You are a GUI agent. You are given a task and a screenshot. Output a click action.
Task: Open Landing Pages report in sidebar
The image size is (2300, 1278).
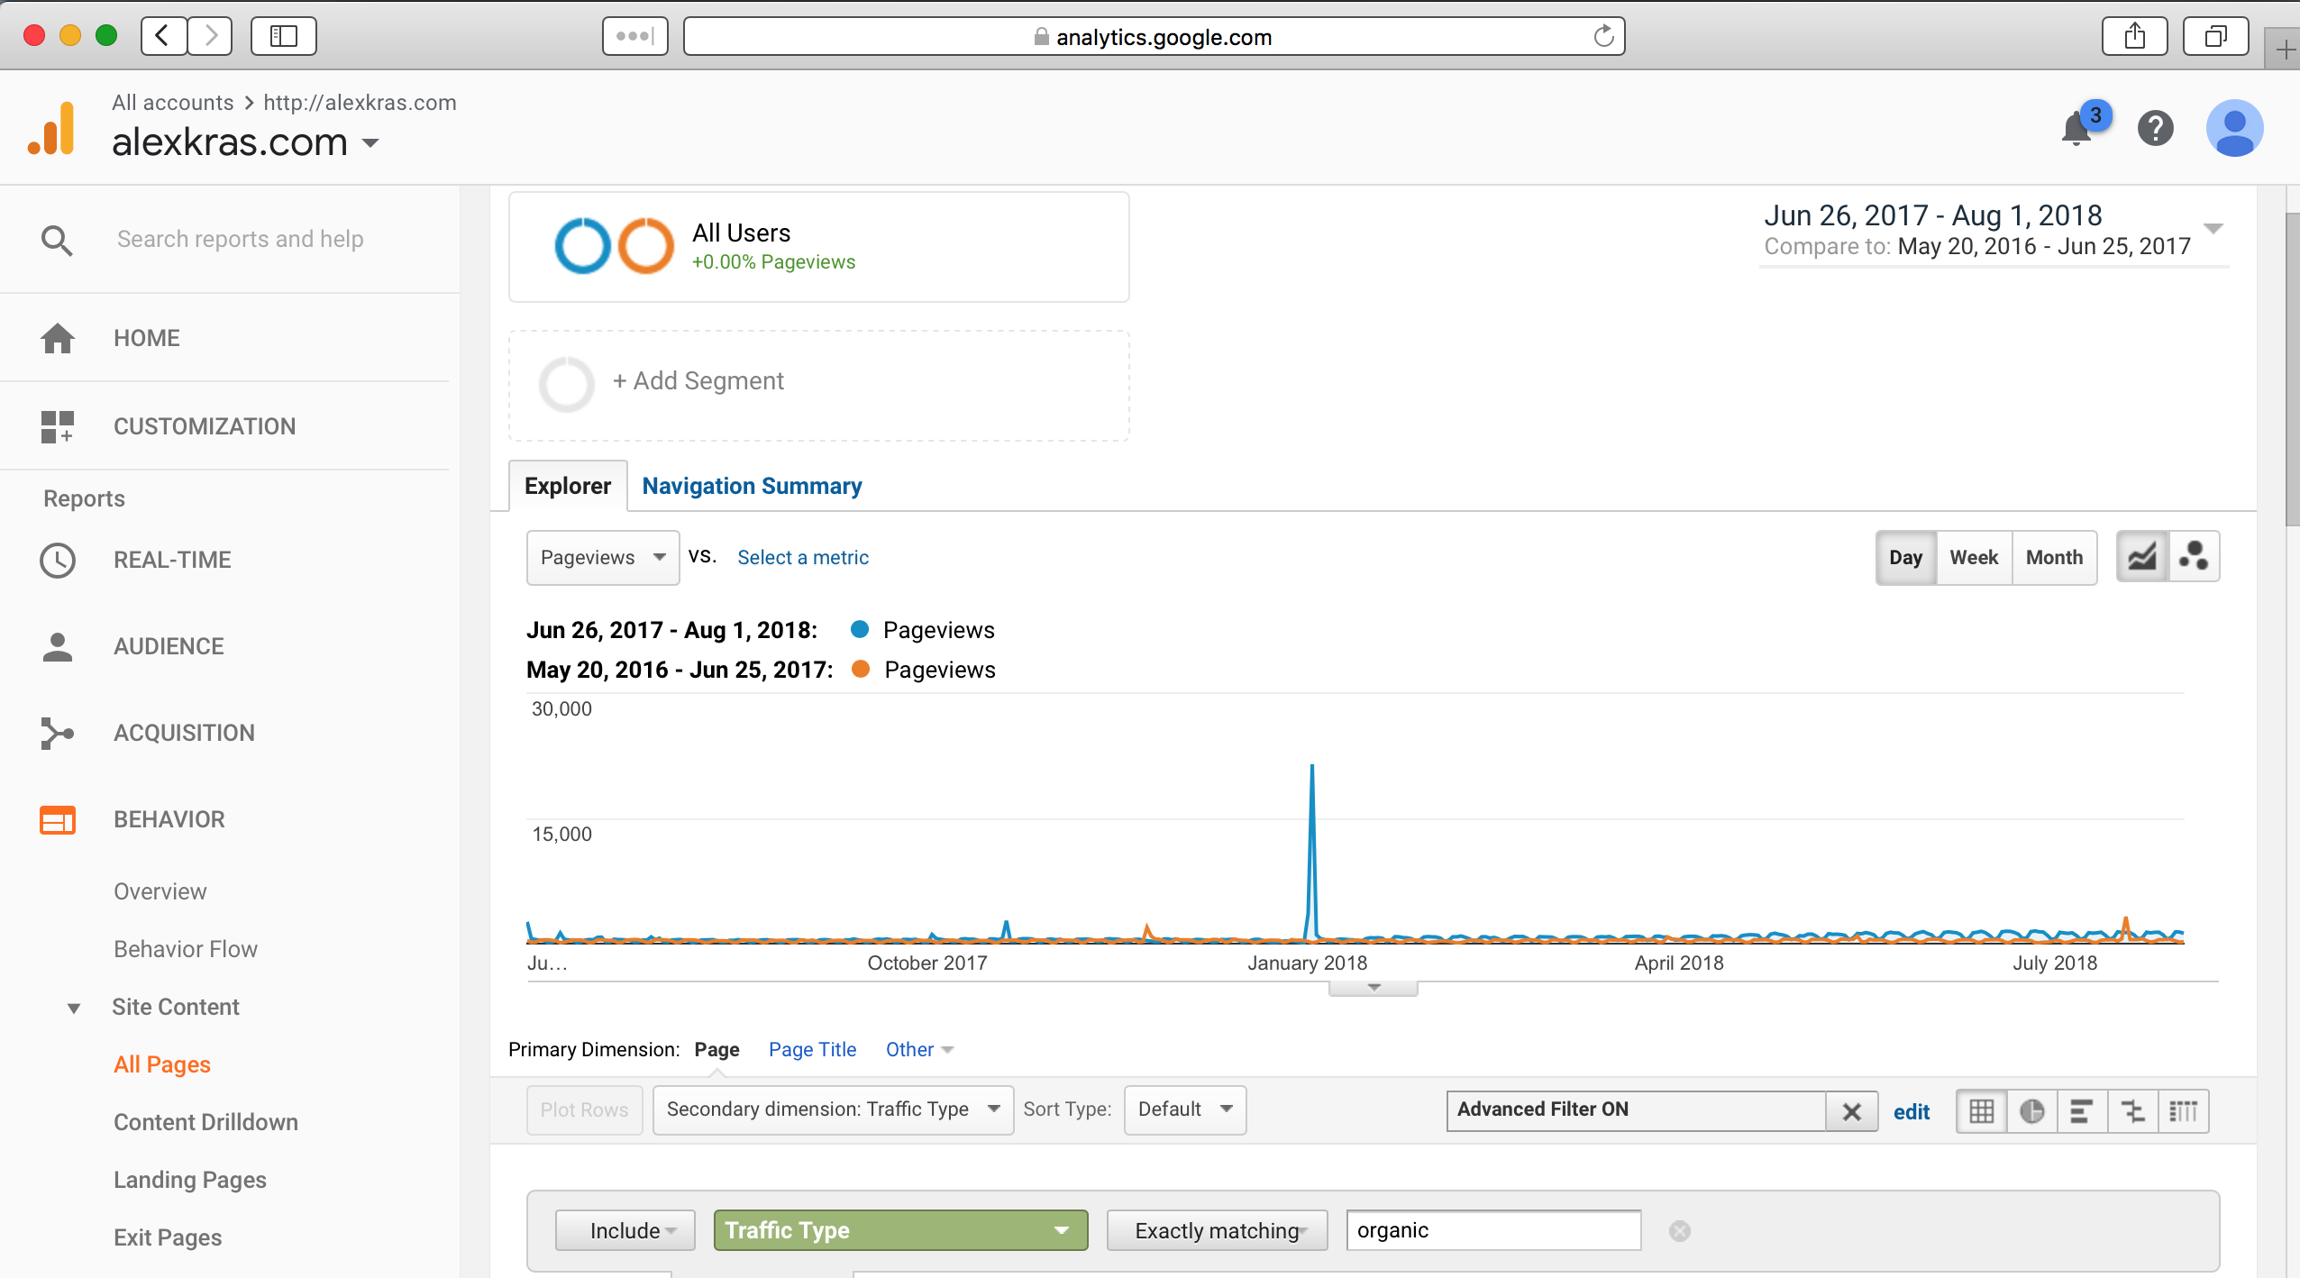[189, 1179]
